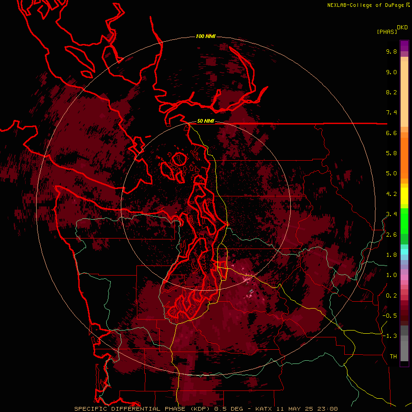The image size is (412, 412).
Task: Click the 50 NMI range ring label
Action: tap(206, 121)
